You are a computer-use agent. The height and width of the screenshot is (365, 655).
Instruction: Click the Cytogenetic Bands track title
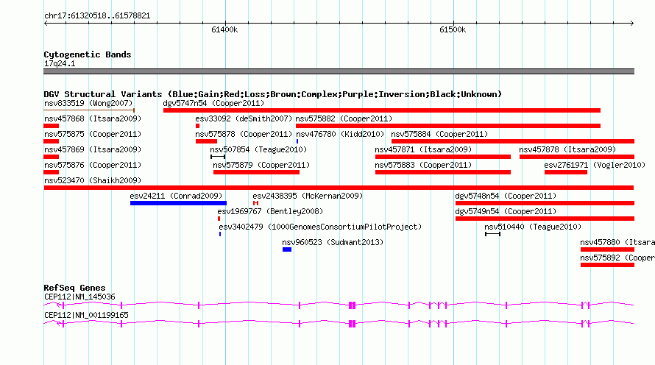88,54
